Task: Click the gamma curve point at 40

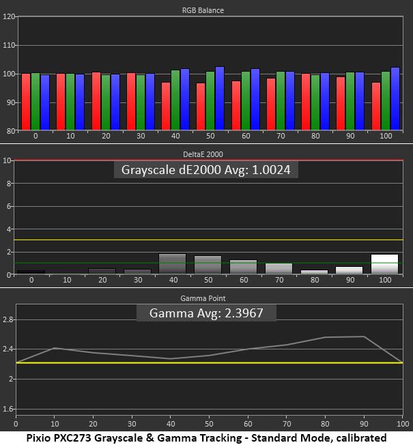Action: [170, 359]
